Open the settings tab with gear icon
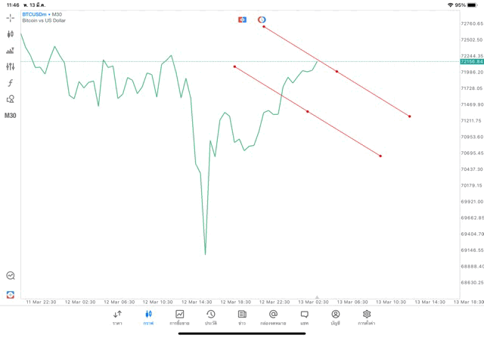The height and width of the screenshot is (338, 484). click(366, 318)
